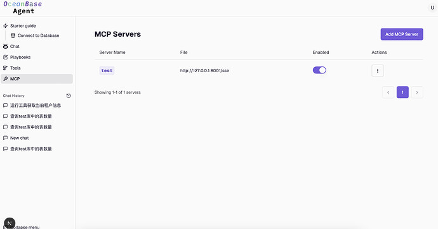Open the three-dot actions menu for test

click(378, 71)
